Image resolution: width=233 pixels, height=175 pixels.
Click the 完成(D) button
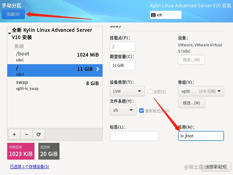[13, 14]
